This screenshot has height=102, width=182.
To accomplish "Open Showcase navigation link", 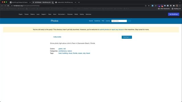I will click(x=70, y=14).
